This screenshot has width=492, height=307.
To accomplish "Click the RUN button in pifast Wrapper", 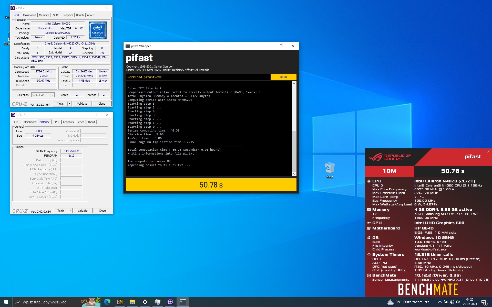I will [x=283, y=77].
